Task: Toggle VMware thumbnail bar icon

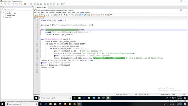Action: [48, 4]
